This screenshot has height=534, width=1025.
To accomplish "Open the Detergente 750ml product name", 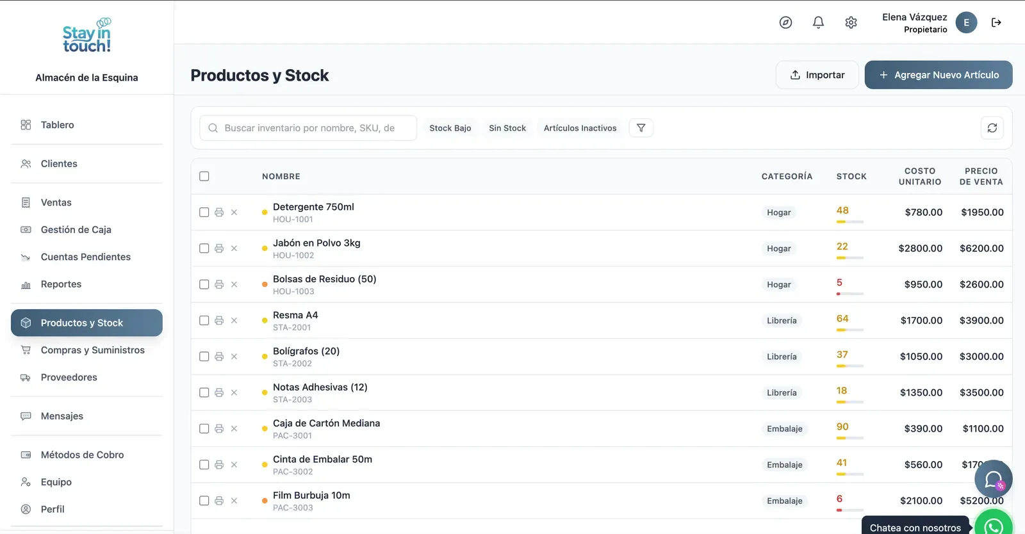I will click(x=313, y=207).
